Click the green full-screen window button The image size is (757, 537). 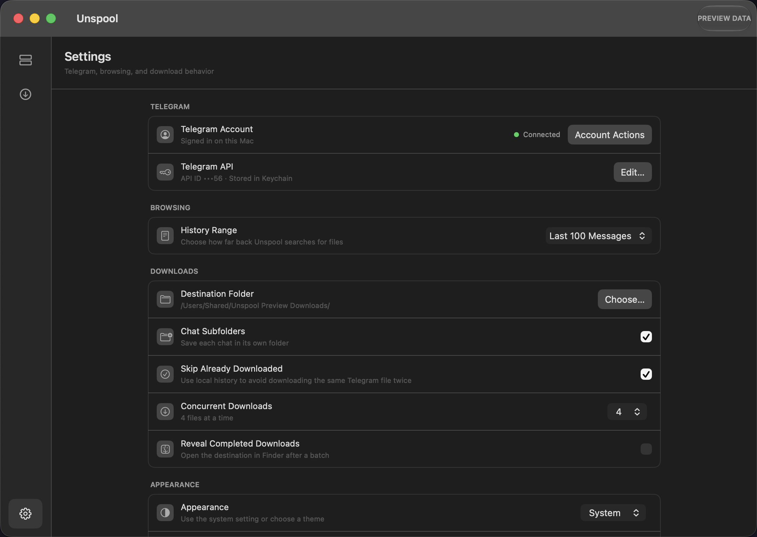click(x=51, y=18)
